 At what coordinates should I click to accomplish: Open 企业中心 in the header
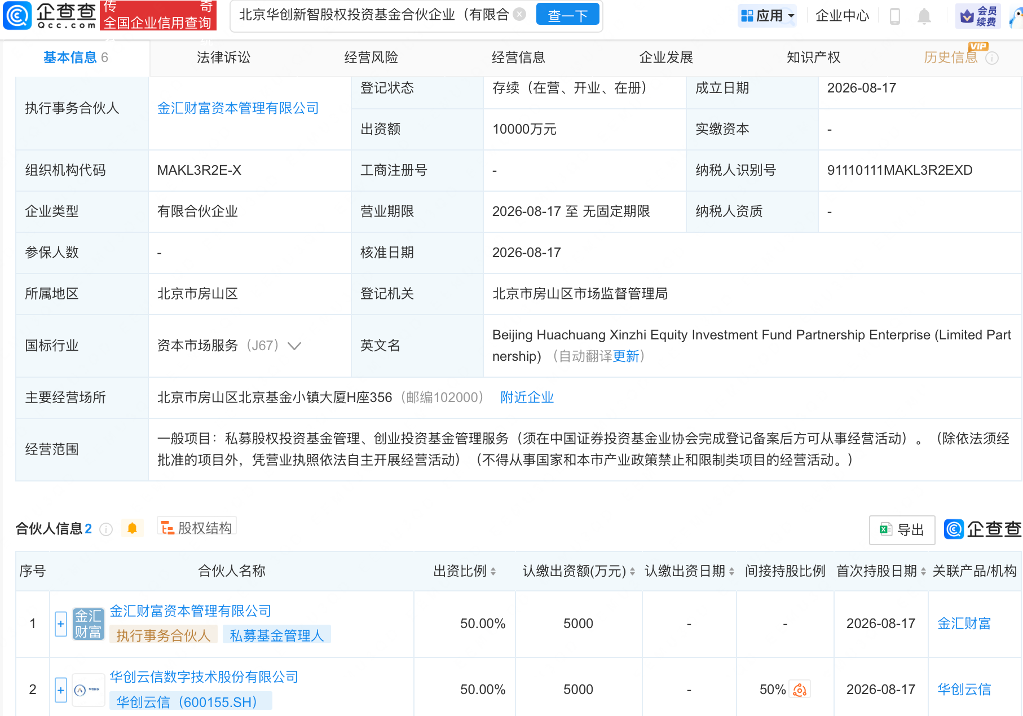coord(843,16)
